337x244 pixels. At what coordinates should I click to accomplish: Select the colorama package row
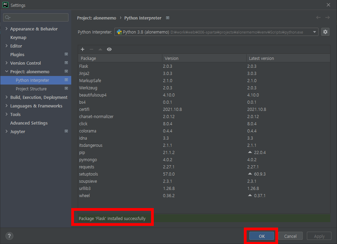pyautogui.click(x=204, y=131)
